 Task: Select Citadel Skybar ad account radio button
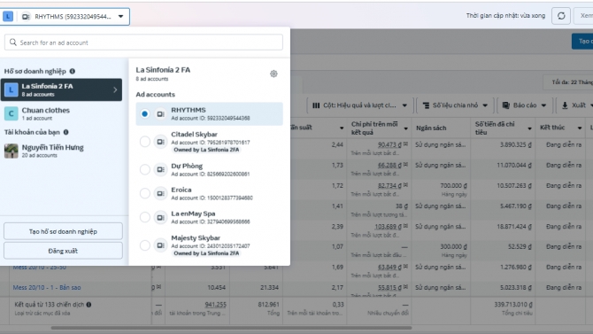(144, 142)
